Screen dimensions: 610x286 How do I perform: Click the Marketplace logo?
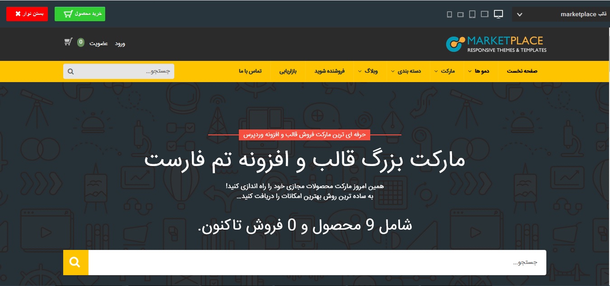496,44
